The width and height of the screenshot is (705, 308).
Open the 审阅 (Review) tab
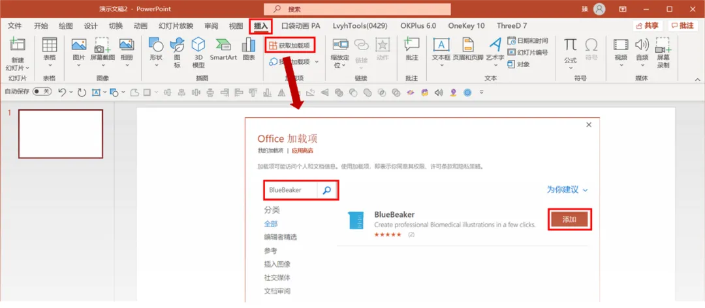211,25
